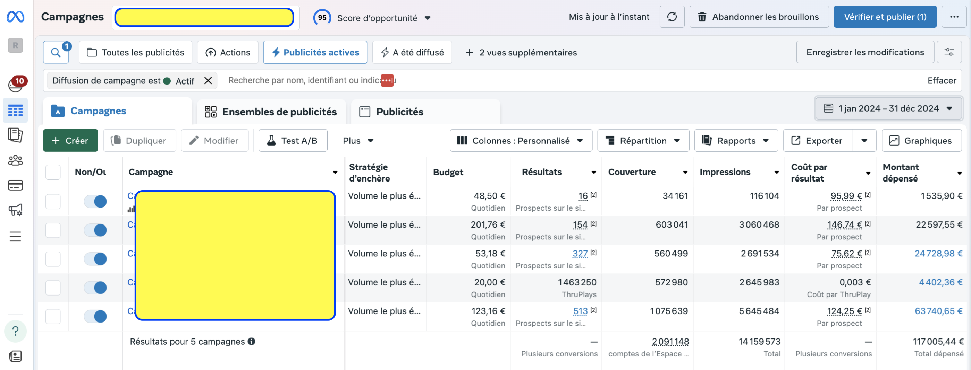Open the three-dot more options menu
This screenshot has width=971, height=370.
pos(954,17)
